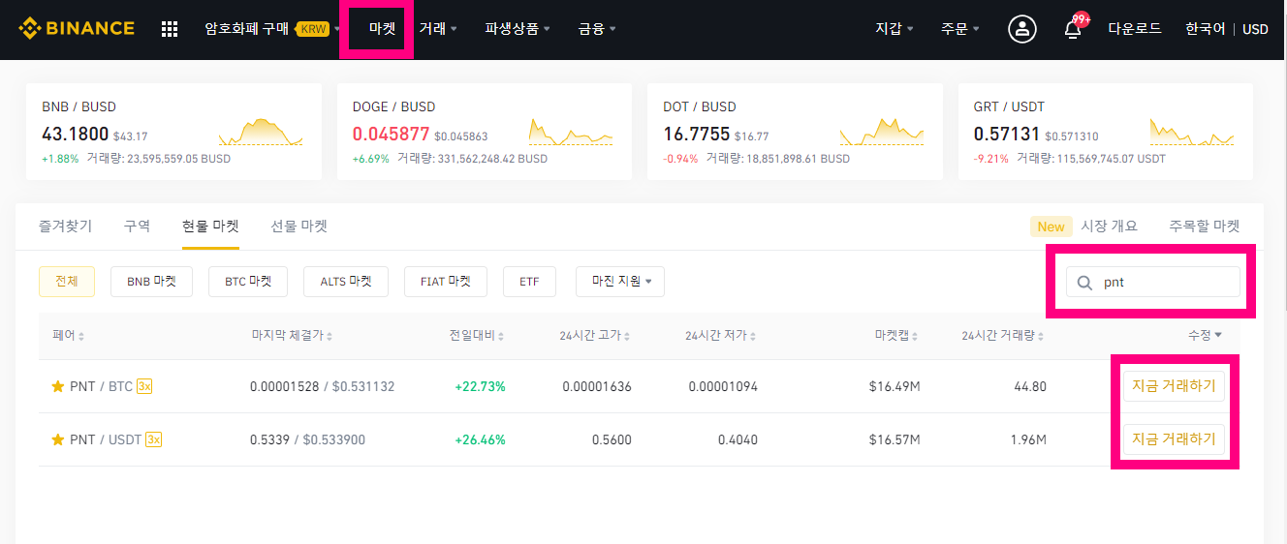
Task: Filter by ALTS 마켓
Action: point(346,282)
